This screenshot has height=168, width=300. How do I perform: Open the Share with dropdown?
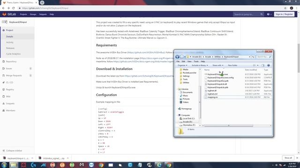(217, 65)
